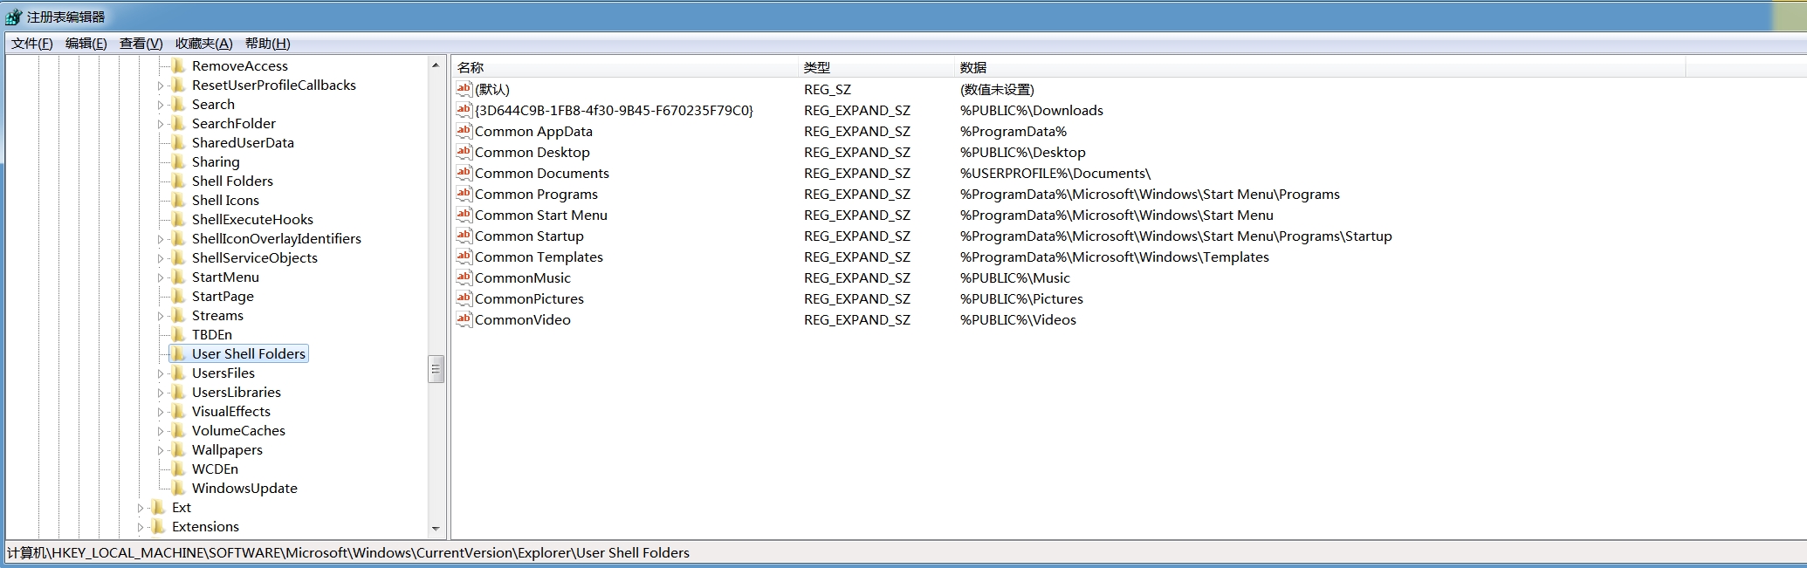
Task: Click the SearchFolder folder icon
Action: [178, 123]
